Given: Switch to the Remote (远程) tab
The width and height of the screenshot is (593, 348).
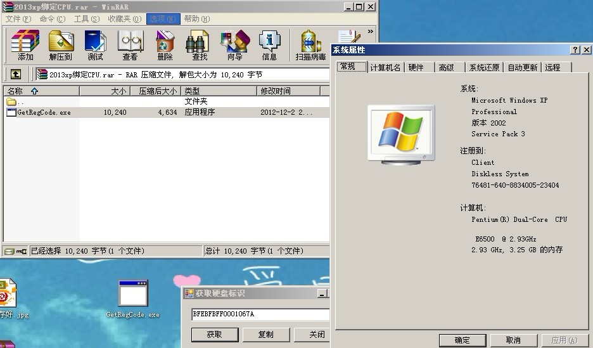Looking at the screenshot, I should 556,67.
